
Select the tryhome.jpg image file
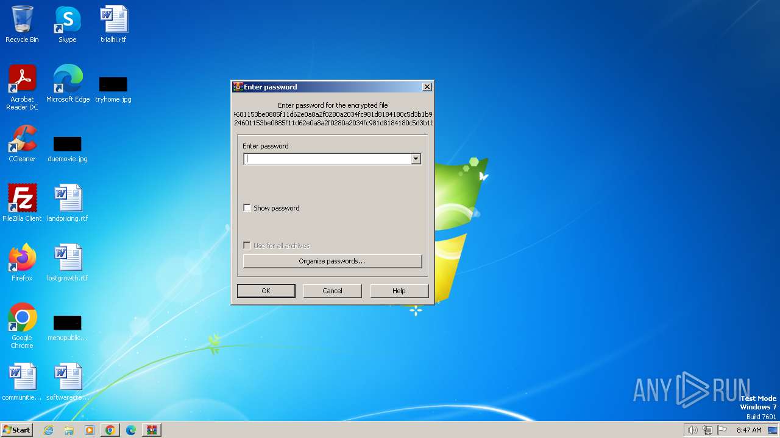[x=113, y=89]
